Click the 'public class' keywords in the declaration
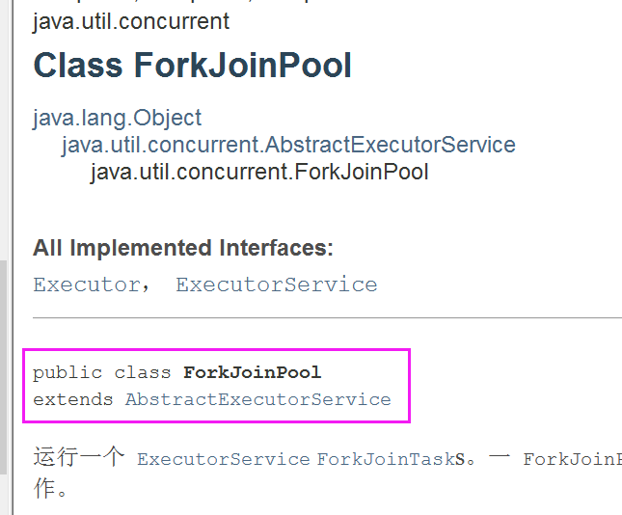Viewport: 622px width, 515px height. (103, 372)
